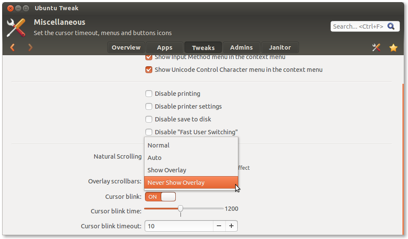
Task: Click the Natural Scrolling label
Action: click(118, 156)
